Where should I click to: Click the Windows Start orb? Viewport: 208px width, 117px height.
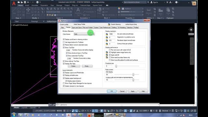(14, 115)
